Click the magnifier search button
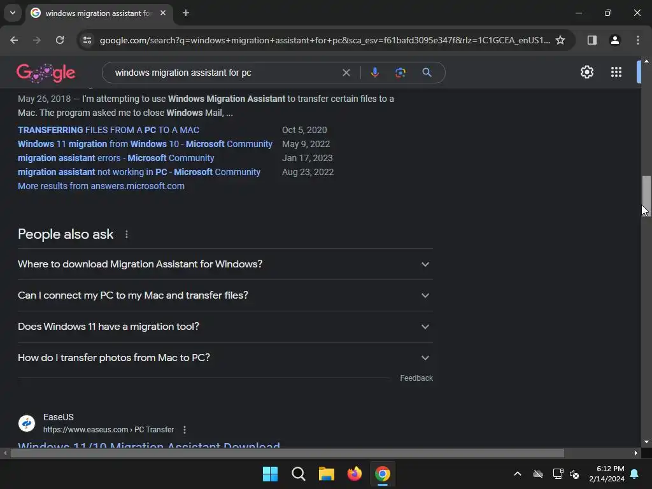 [427, 73]
